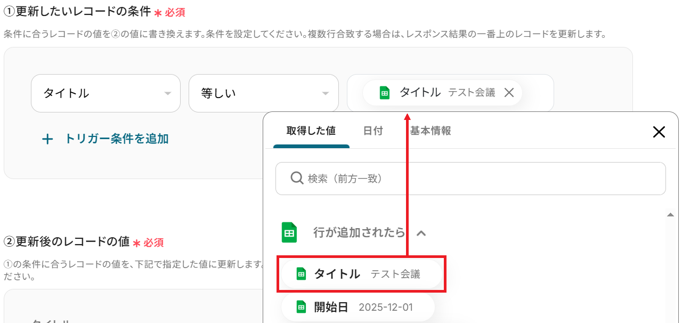
Task: Choose the 開始日 2025-12-01 value
Action: (358, 307)
